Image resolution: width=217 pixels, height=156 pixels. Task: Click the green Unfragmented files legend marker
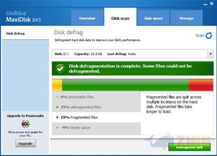point(57,107)
